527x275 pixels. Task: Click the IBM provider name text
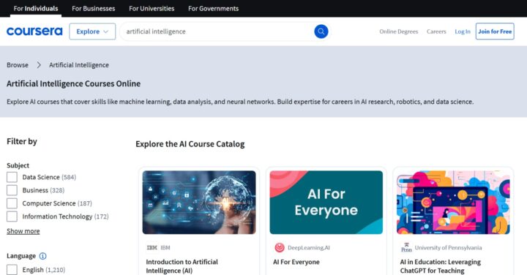point(165,248)
